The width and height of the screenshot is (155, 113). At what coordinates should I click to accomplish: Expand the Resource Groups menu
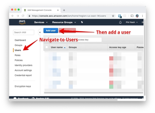pyautogui.click(x=64, y=22)
